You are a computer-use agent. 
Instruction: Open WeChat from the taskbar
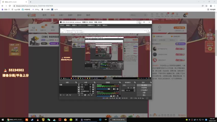(49, 120)
